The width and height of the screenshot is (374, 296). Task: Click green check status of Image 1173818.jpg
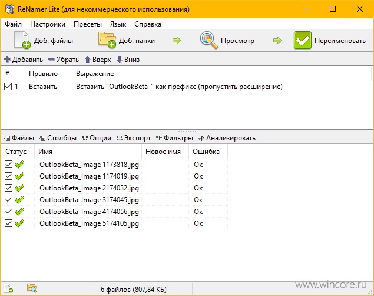(19, 165)
